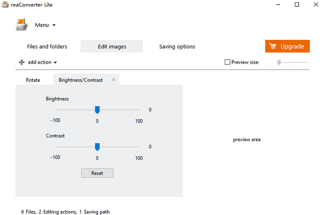Click the orange Upgrade button
This screenshot has height=215, width=324.
tap(287, 46)
